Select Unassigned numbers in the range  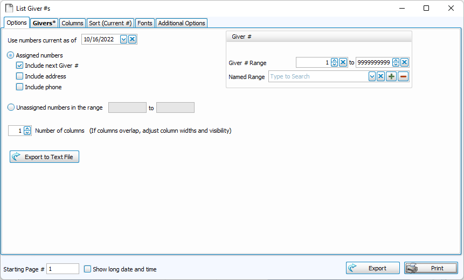tap(11, 107)
